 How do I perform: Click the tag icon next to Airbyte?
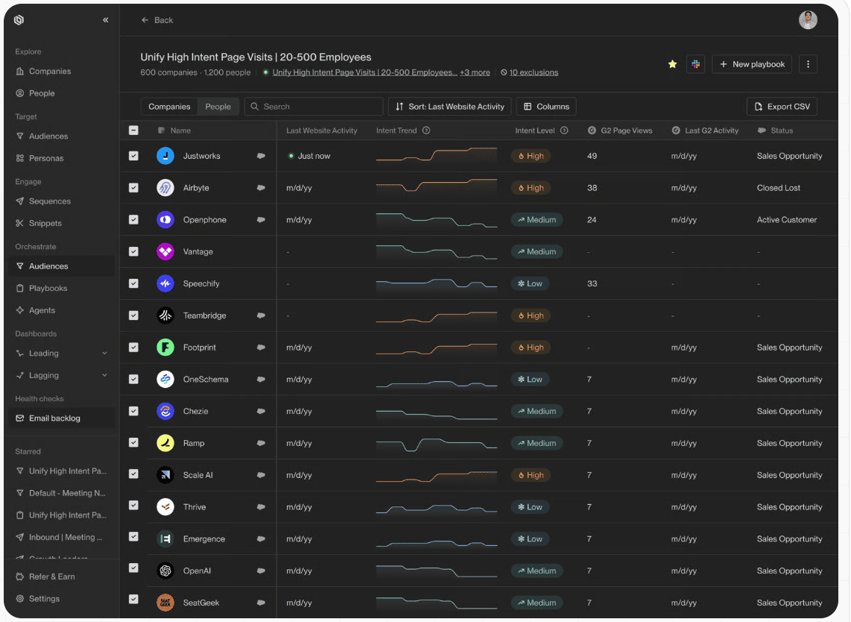pos(261,188)
